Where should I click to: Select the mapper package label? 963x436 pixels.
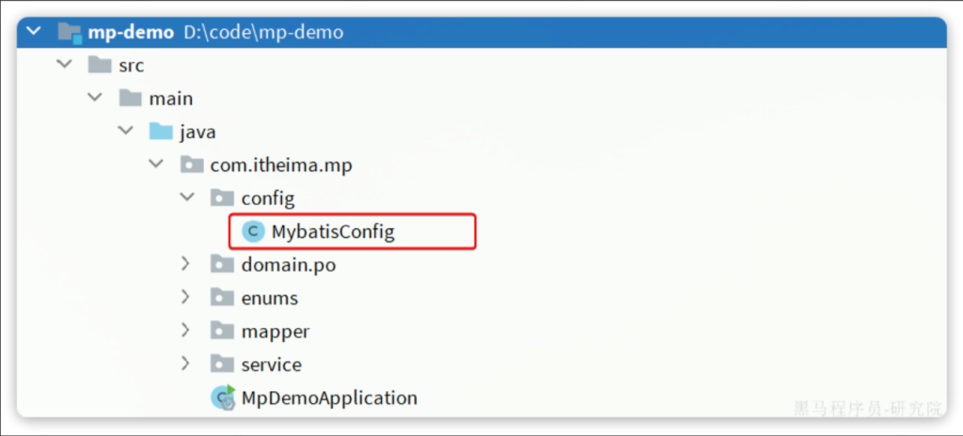[x=275, y=331]
